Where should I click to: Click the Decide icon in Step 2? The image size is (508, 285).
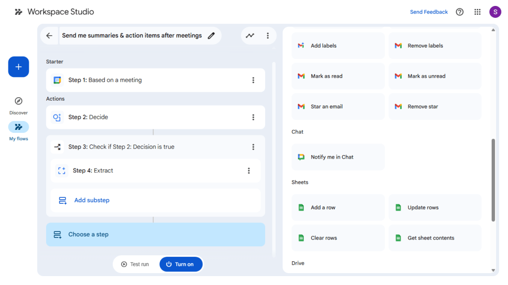coord(57,117)
